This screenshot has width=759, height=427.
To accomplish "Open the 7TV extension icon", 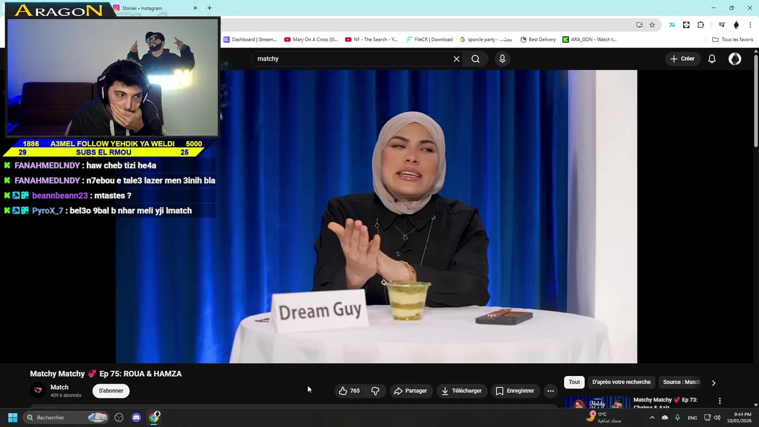I will (672, 25).
